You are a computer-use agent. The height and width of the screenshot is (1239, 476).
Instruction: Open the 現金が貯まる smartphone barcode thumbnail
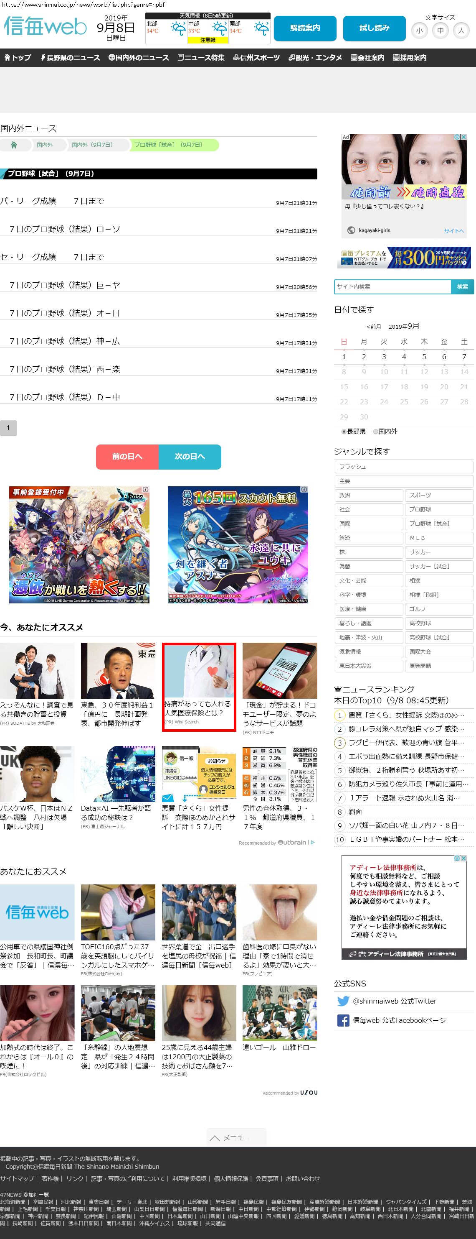click(x=280, y=670)
